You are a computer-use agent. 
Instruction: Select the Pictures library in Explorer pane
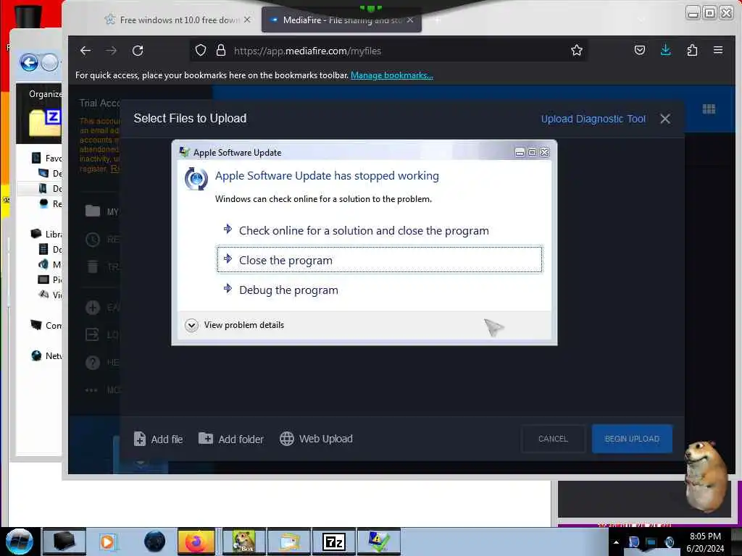(x=50, y=280)
